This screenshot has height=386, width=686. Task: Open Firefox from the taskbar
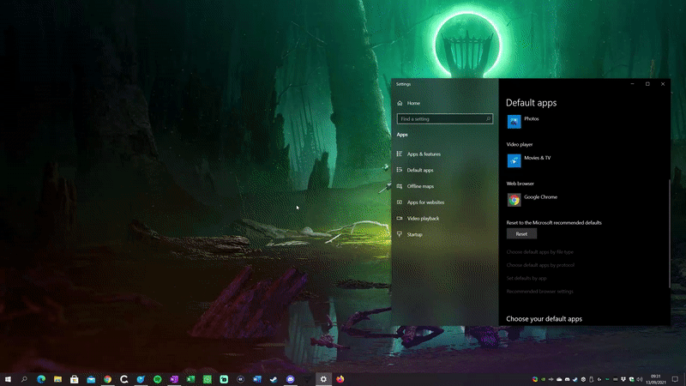tap(340, 379)
